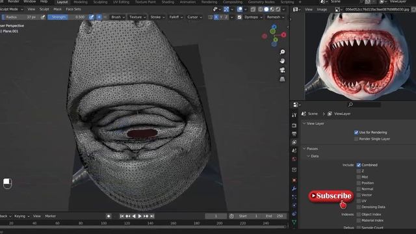Toggle viewport X-Ray icon
Viewport: 416px width, 234px height.
tap(253, 9)
